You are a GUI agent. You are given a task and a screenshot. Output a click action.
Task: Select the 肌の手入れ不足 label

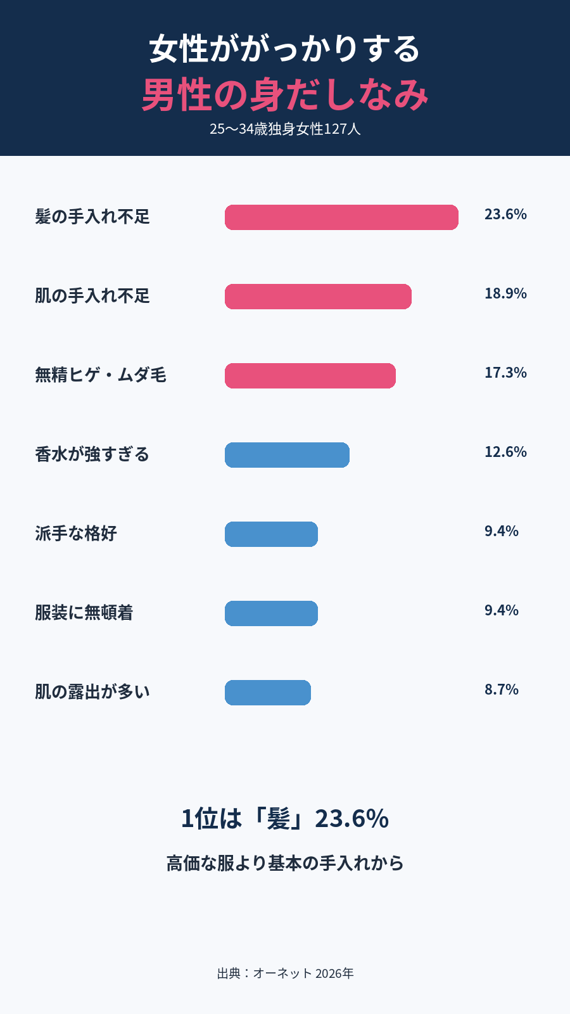tap(92, 296)
